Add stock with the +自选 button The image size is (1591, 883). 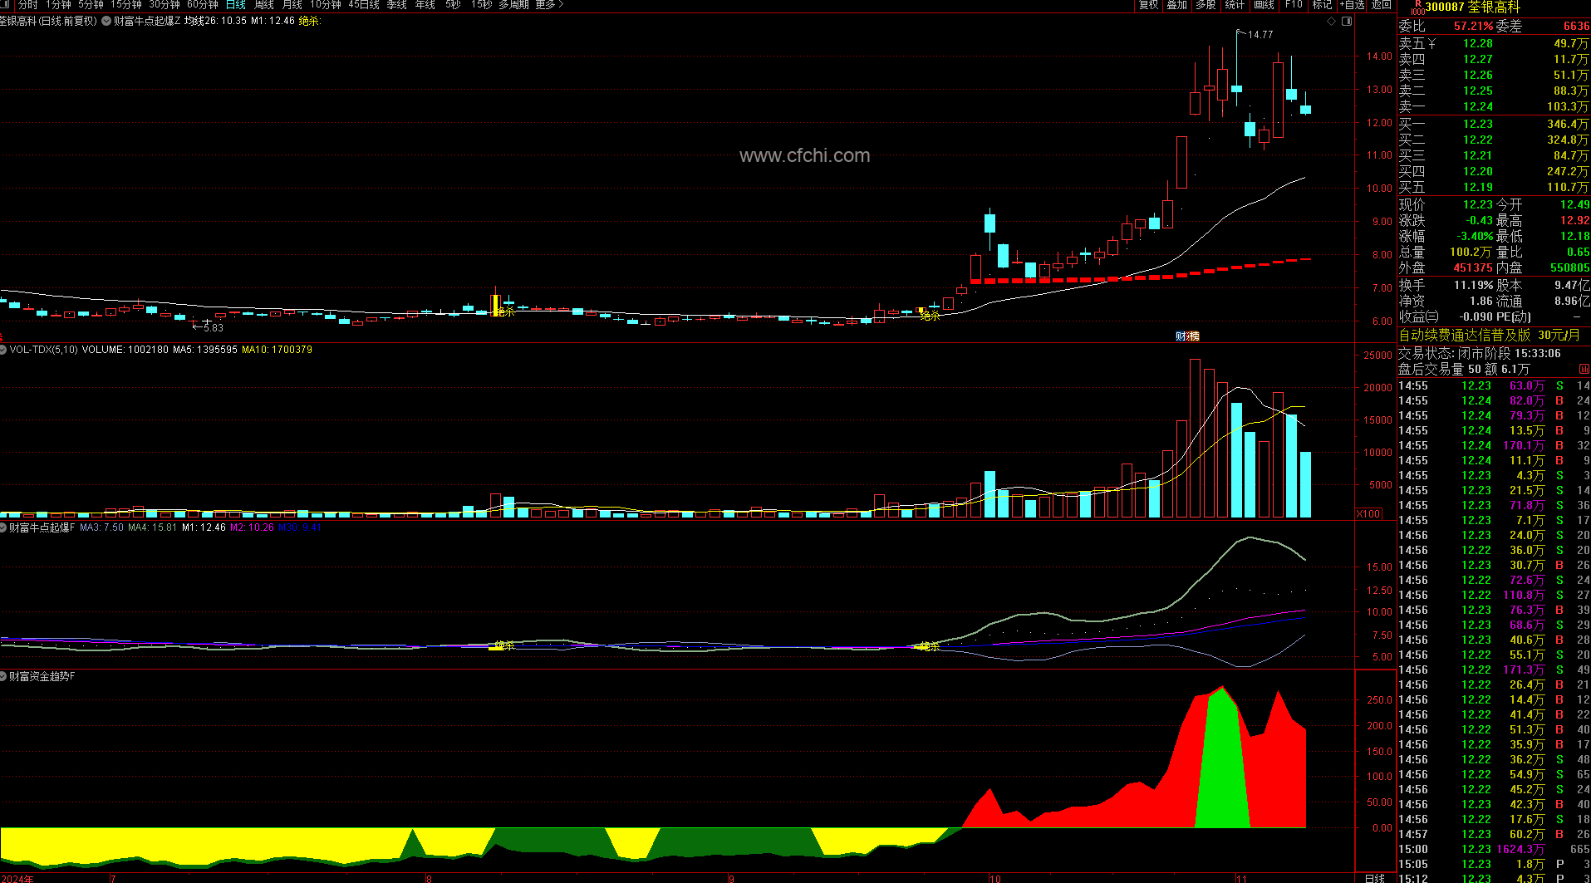tap(1353, 5)
